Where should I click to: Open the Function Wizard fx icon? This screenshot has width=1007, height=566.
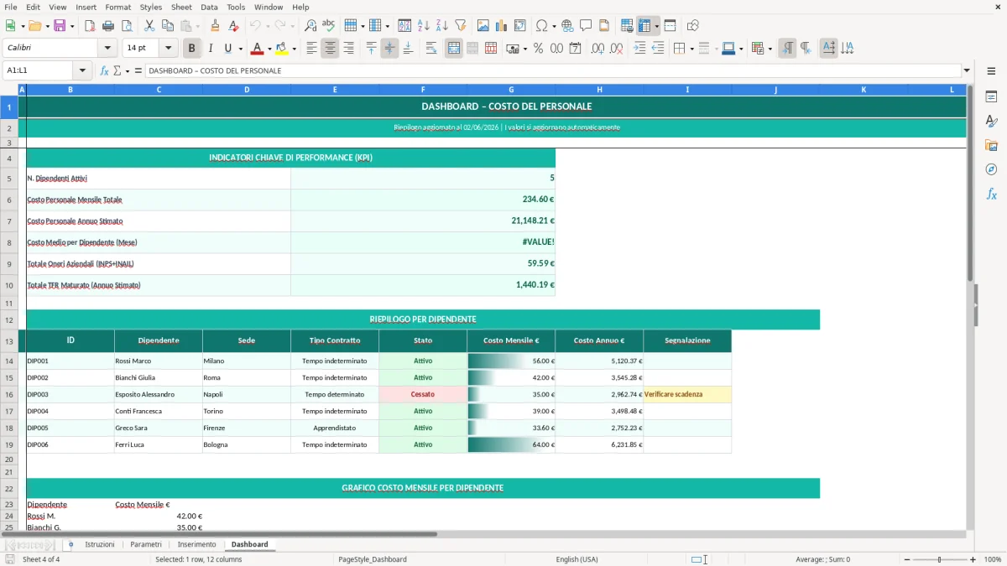pos(104,70)
